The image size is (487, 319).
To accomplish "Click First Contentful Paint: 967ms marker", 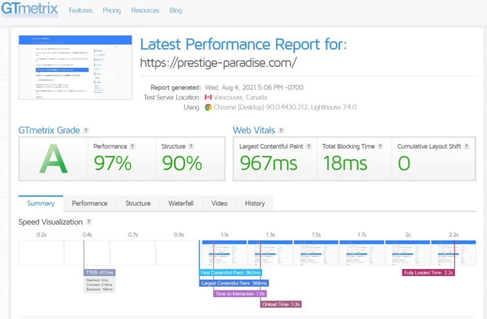I will pos(231,273).
